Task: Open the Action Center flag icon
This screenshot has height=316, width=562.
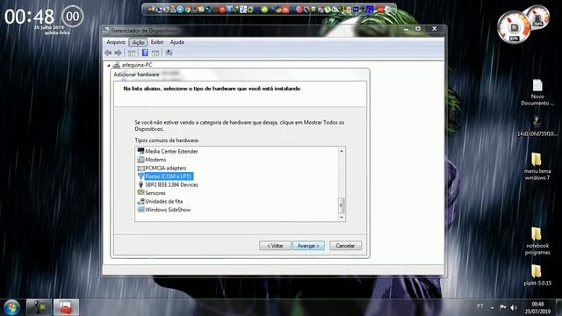Action: [x=503, y=307]
